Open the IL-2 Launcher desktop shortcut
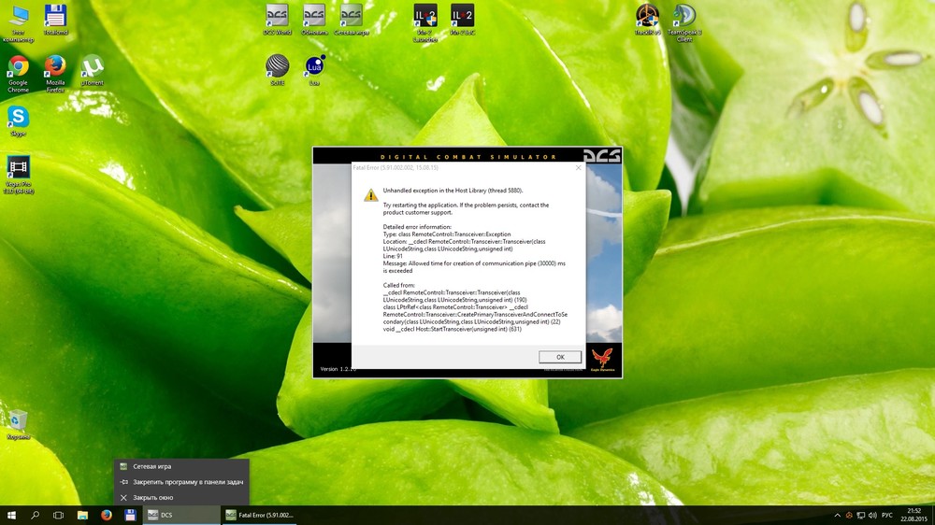This screenshot has height=525, width=935. click(x=425, y=16)
